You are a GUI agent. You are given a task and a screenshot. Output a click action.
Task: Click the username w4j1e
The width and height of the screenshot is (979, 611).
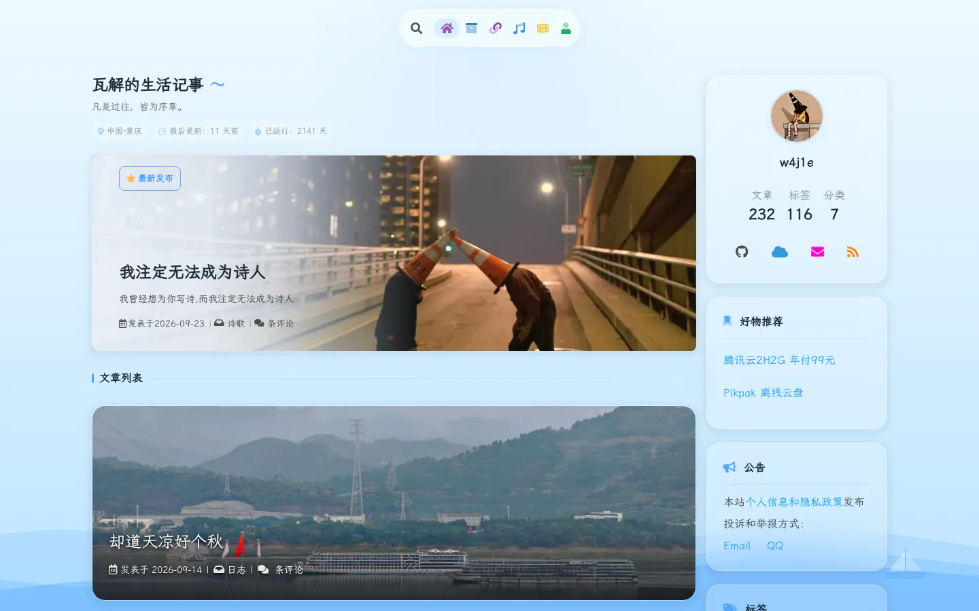pyautogui.click(x=797, y=162)
